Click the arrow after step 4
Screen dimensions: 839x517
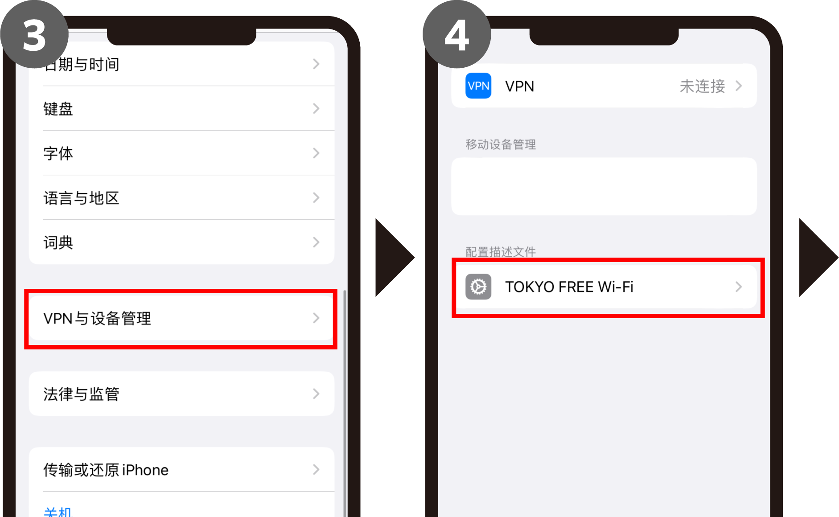point(819,258)
